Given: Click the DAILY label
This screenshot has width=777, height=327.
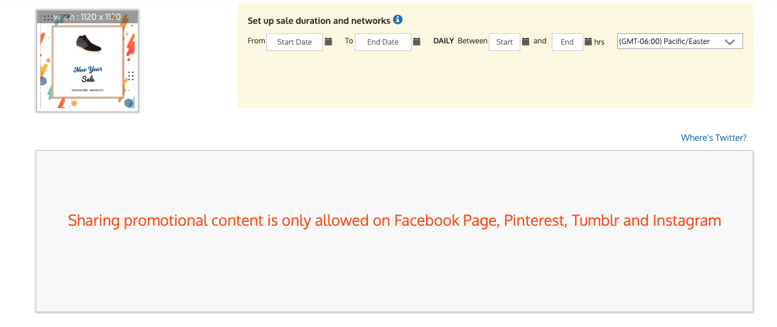Looking at the screenshot, I should coord(444,41).
